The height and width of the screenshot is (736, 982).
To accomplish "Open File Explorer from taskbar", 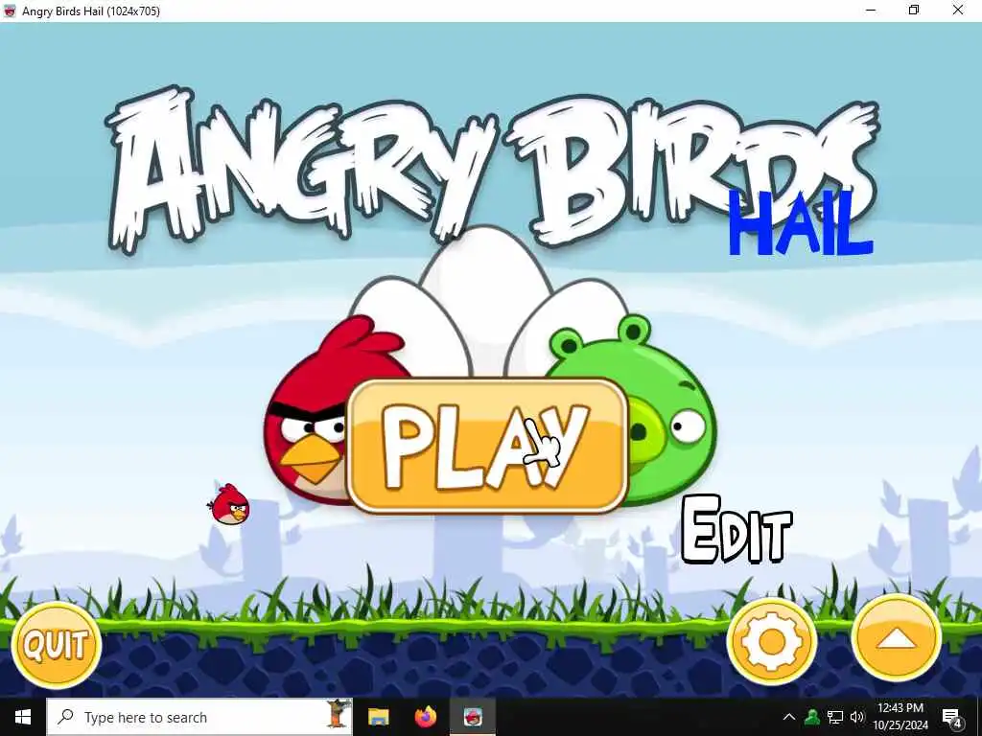I will 378,717.
